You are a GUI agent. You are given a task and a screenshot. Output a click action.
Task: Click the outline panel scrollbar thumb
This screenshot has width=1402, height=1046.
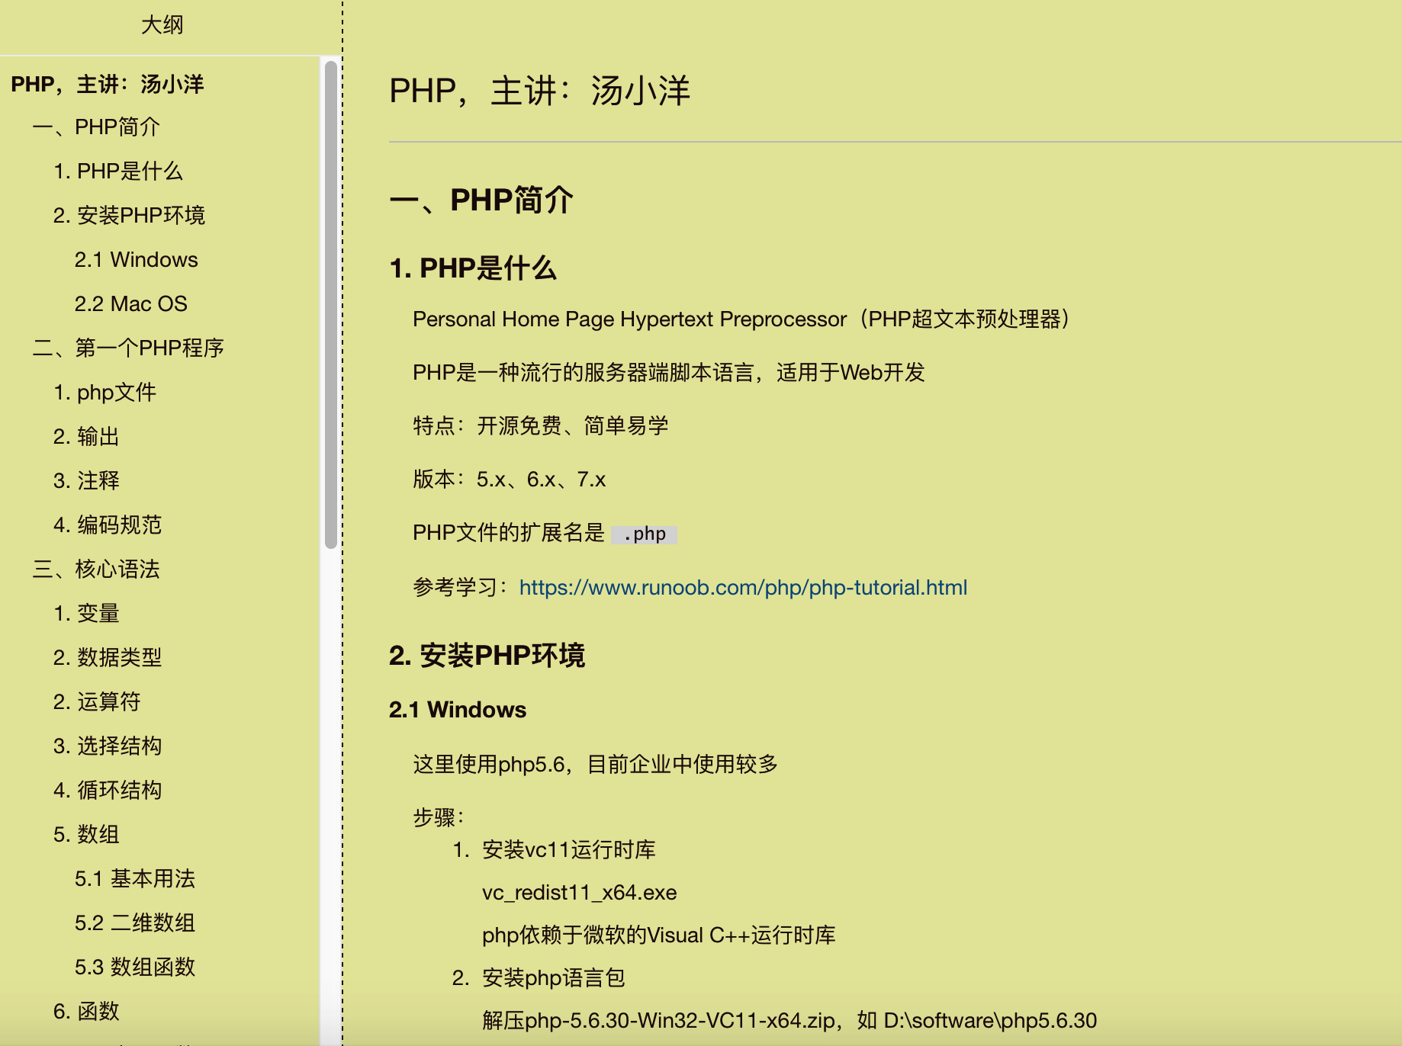[331, 305]
